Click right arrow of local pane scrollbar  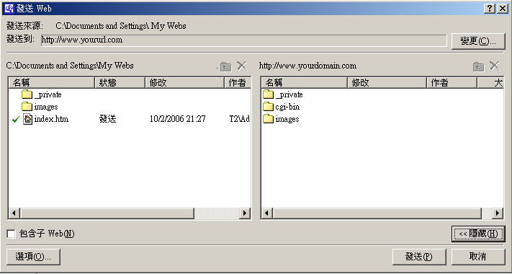click(245, 213)
